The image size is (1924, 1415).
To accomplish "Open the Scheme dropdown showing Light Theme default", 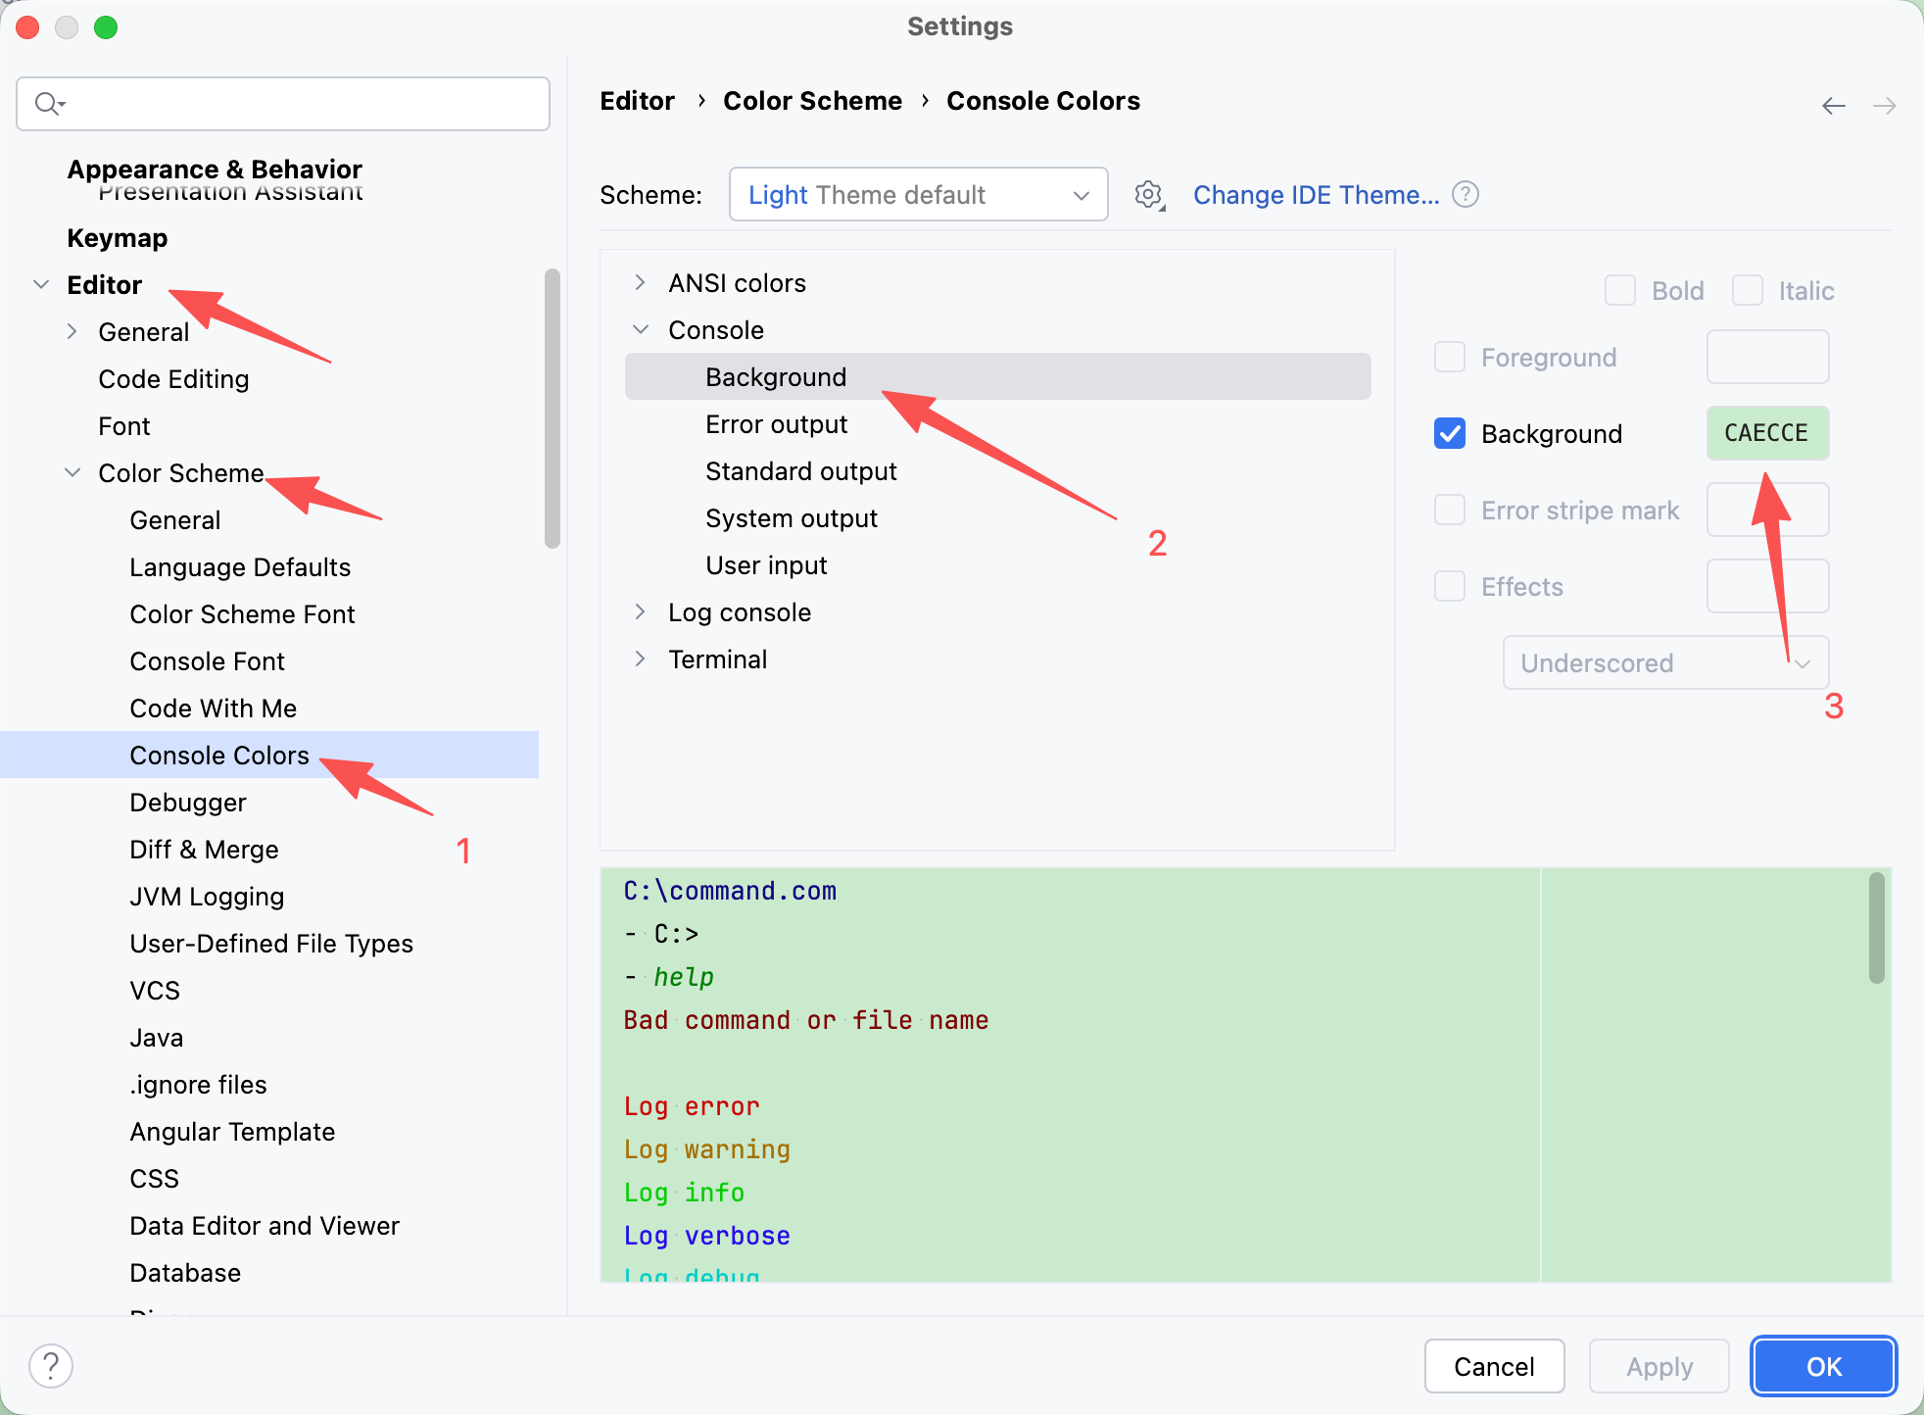I will [918, 195].
